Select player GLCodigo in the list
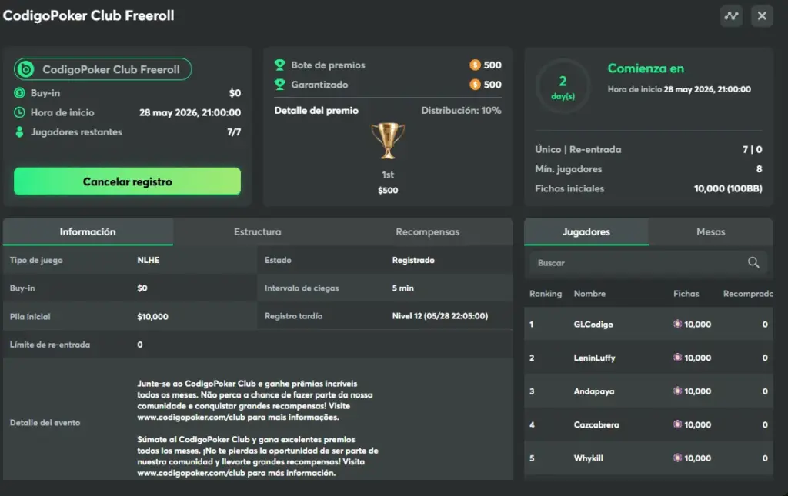This screenshot has height=496, width=788. tap(648, 325)
